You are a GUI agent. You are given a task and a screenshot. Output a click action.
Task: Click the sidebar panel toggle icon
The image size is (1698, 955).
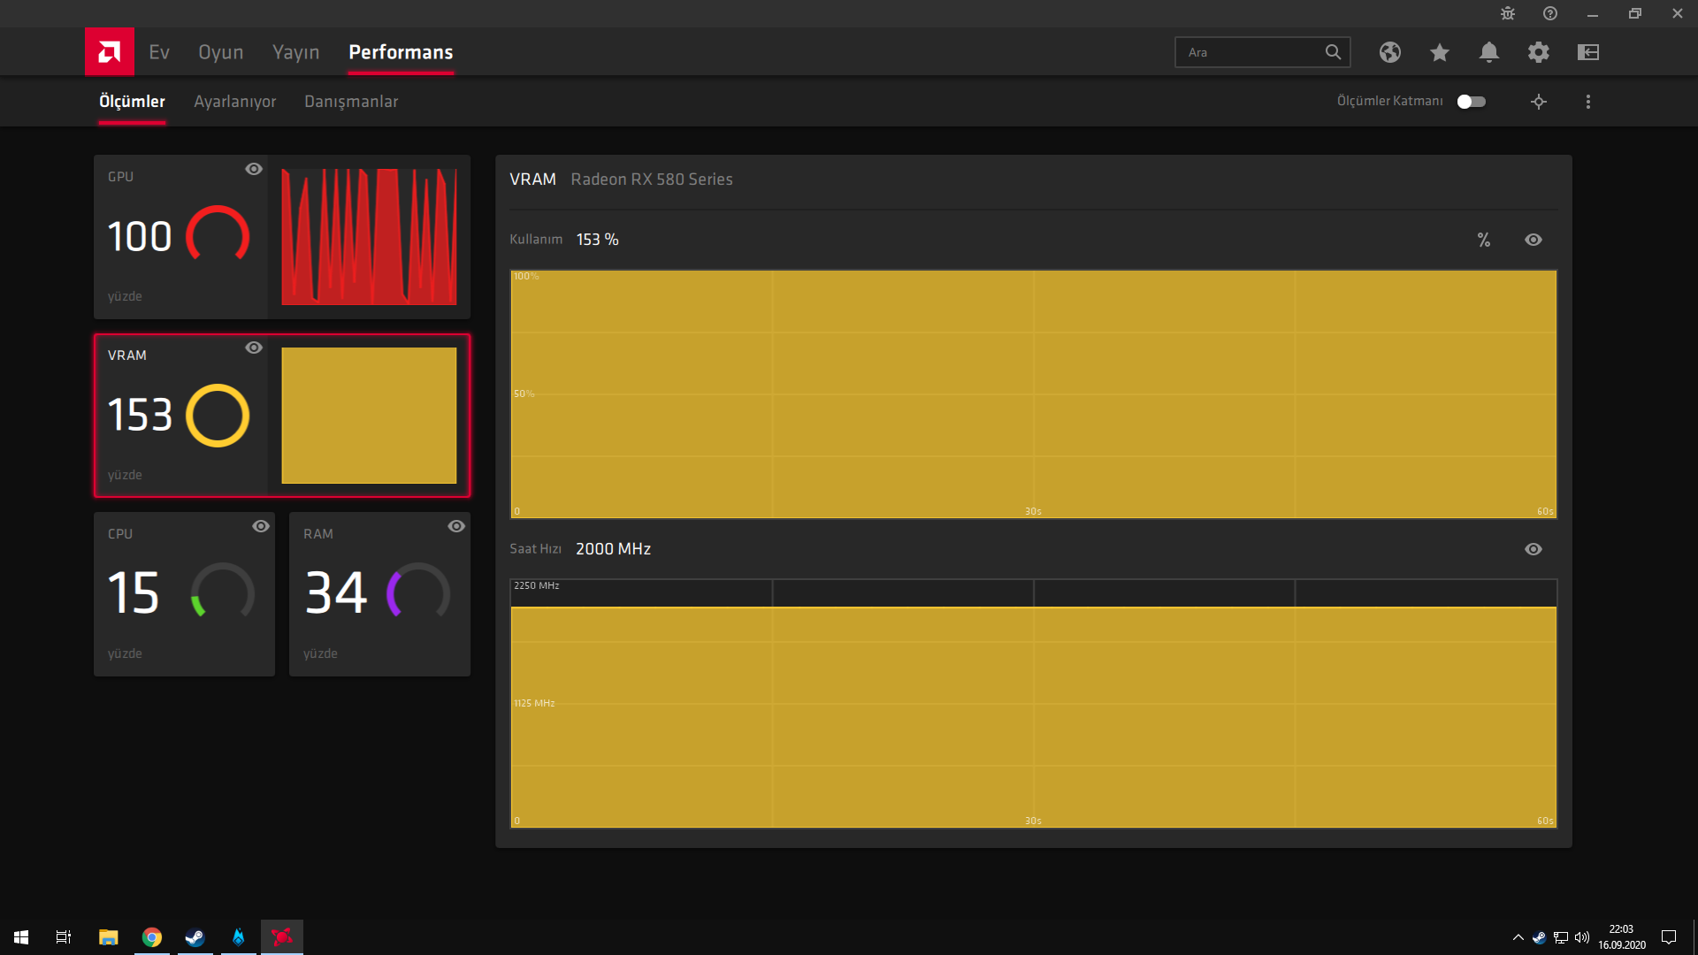[1588, 52]
